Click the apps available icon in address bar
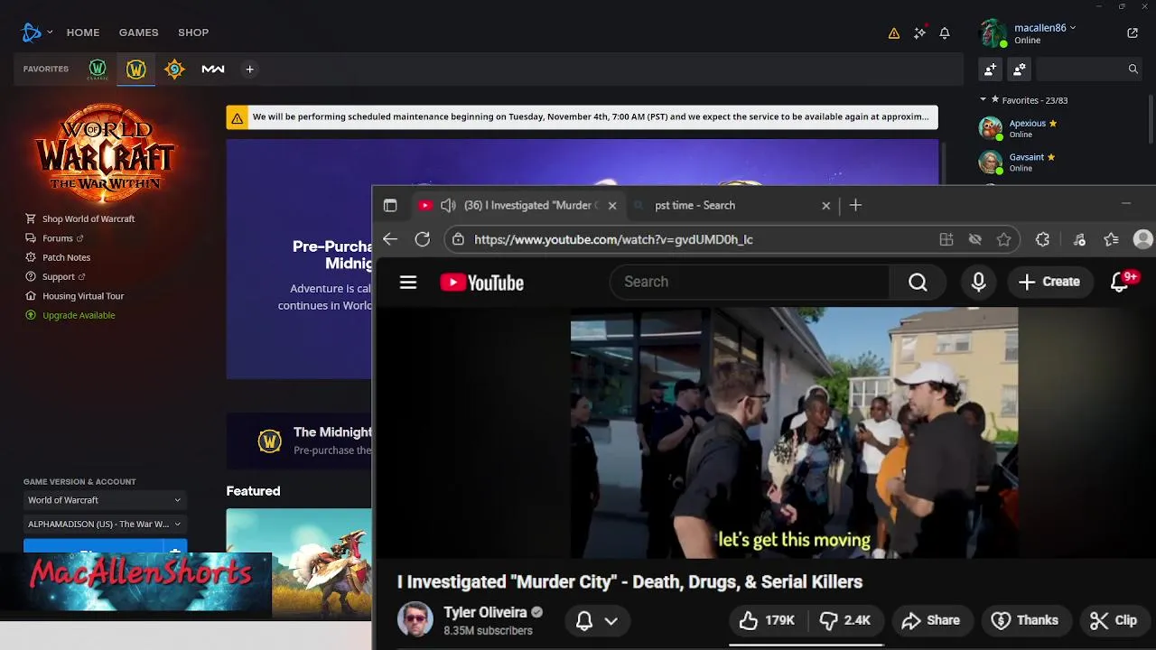 (946, 239)
